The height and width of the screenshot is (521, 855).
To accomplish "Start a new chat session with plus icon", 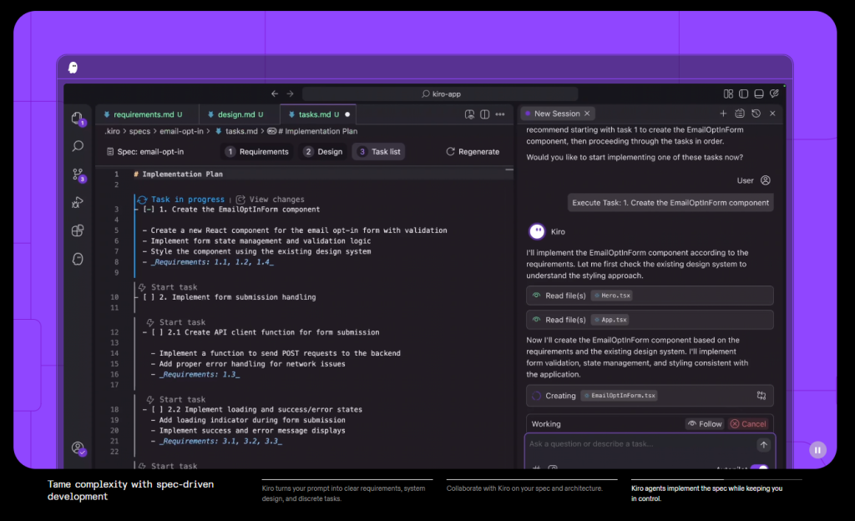I will click(723, 114).
